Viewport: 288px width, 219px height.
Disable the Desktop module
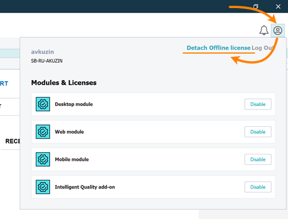[258, 104]
